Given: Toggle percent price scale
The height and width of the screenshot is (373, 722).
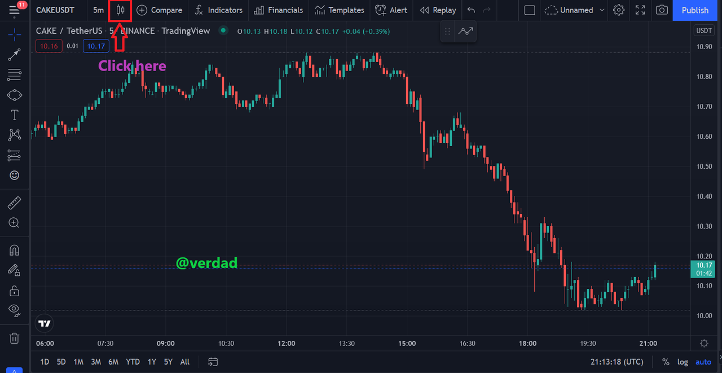Looking at the screenshot, I should [666, 362].
